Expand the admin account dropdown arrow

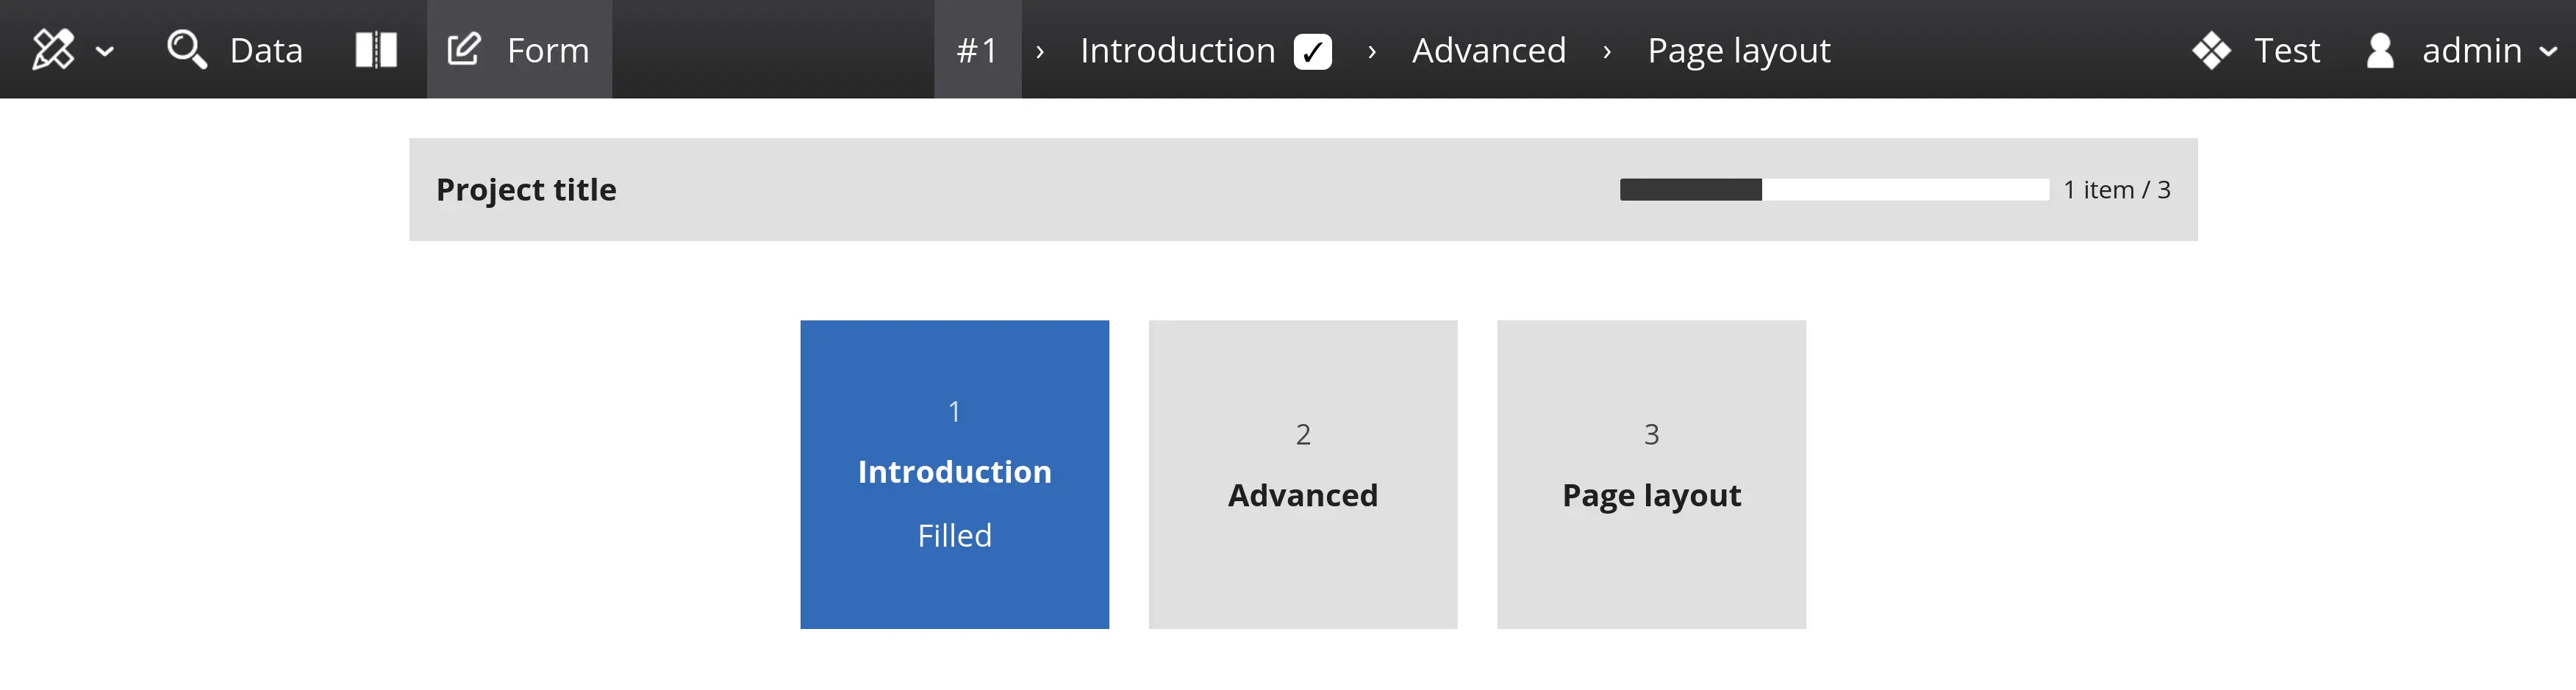[2548, 51]
